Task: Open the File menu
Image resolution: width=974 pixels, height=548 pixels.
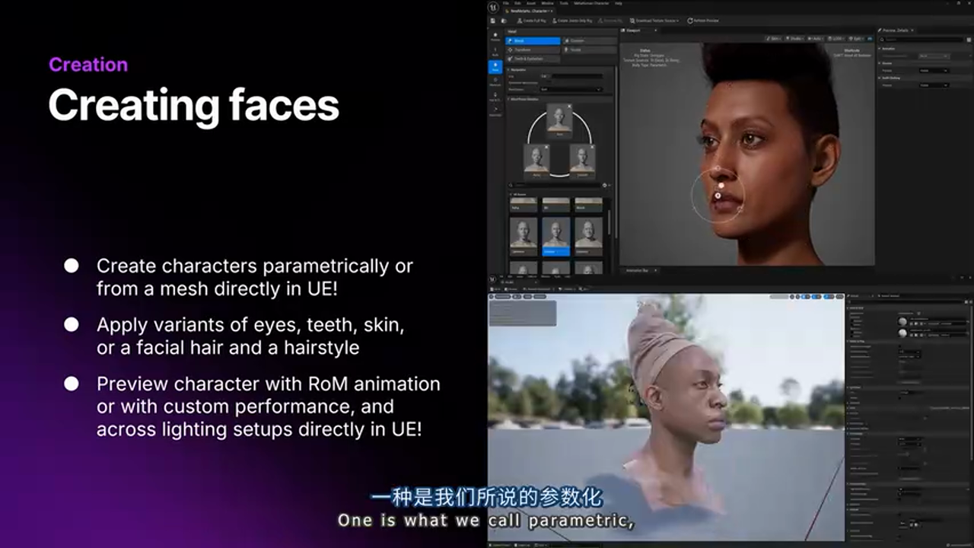Action: tap(506, 3)
